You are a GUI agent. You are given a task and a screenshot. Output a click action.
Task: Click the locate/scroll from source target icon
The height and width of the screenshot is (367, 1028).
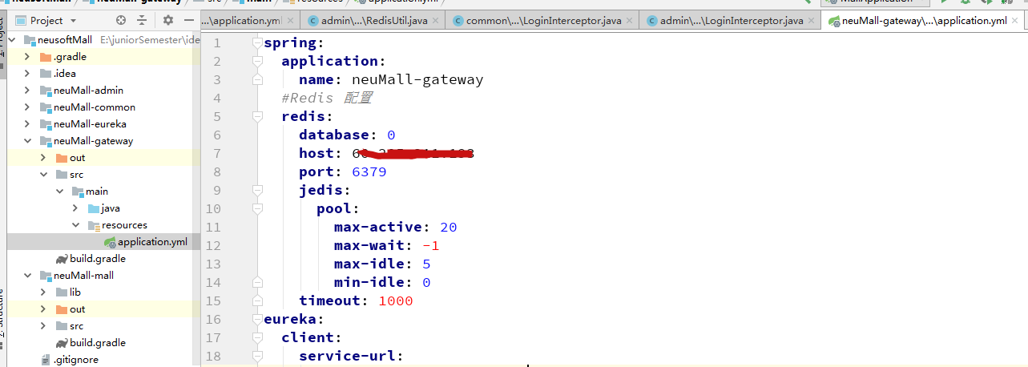[121, 20]
